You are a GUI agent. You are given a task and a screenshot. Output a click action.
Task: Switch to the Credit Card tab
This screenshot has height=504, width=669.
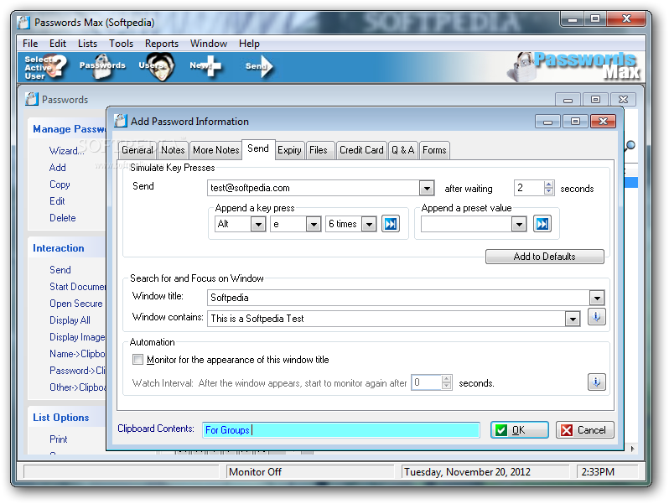click(x=361, y=150)
